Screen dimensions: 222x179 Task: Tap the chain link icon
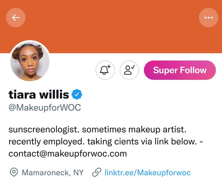click(x=97, y=172)
